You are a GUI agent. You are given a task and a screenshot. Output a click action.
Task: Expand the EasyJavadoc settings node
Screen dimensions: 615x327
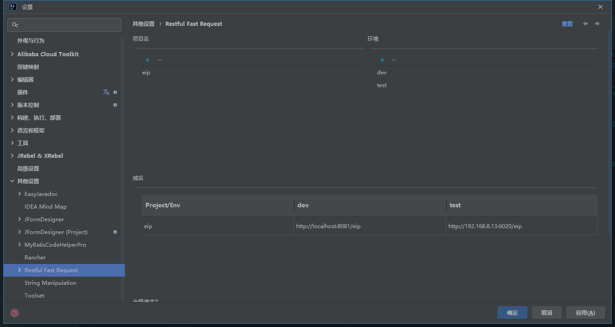pyautogui.click(x=20, y=194)
